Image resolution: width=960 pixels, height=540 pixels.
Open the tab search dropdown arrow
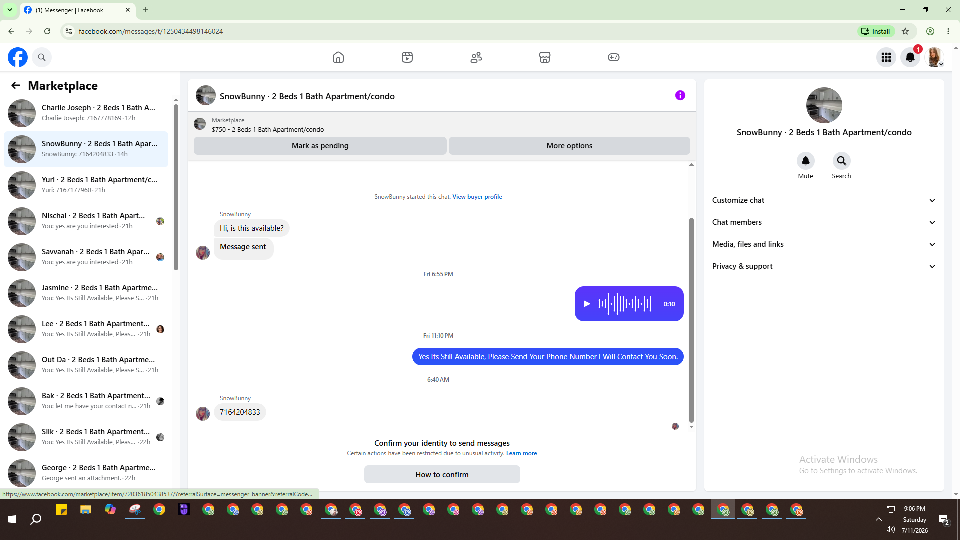click(x=9, y=10)
